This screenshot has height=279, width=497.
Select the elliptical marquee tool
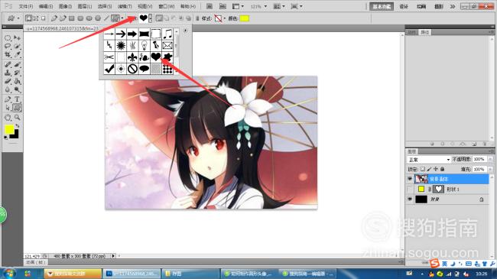click(8, 38)
